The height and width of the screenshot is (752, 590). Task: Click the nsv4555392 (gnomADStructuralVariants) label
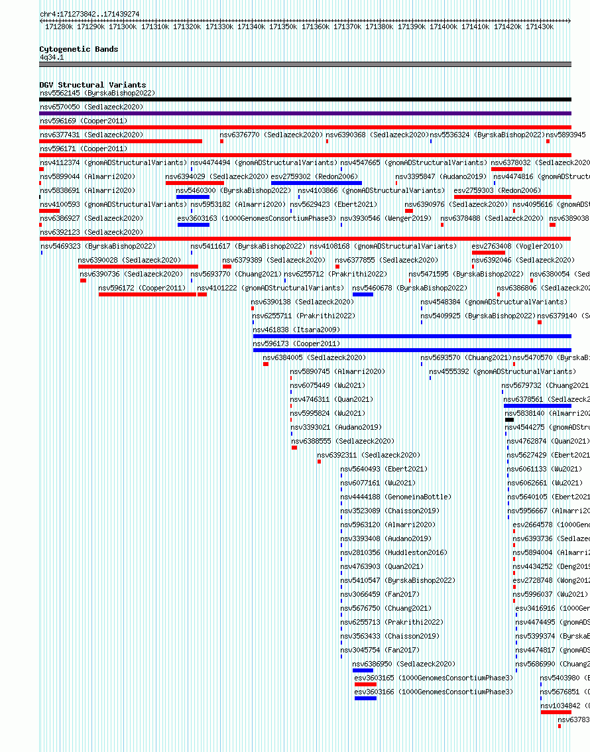tap(502, 371)
